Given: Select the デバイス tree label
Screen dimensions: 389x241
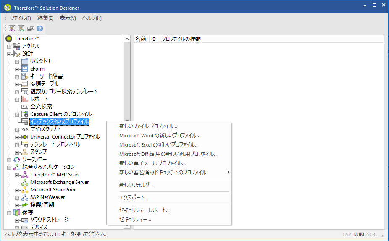Looking at the screenshot, I should pyautogui.click(x=39, y=227).
